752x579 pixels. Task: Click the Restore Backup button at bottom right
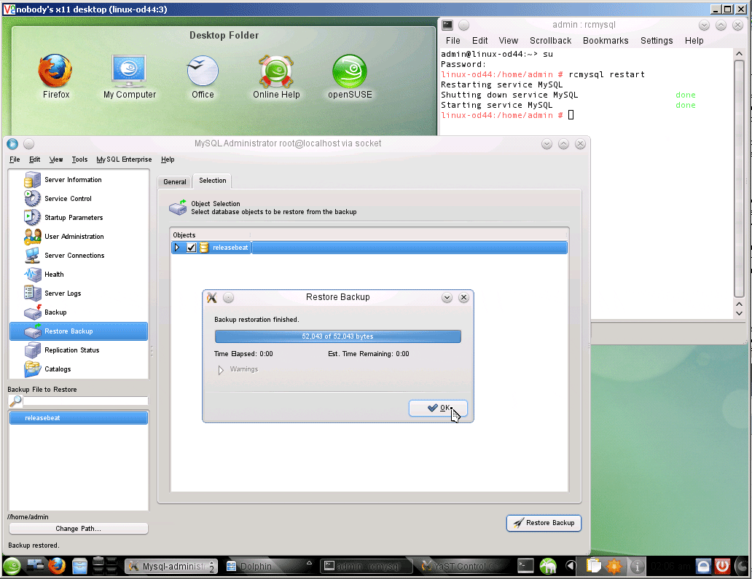coord(544,523)
